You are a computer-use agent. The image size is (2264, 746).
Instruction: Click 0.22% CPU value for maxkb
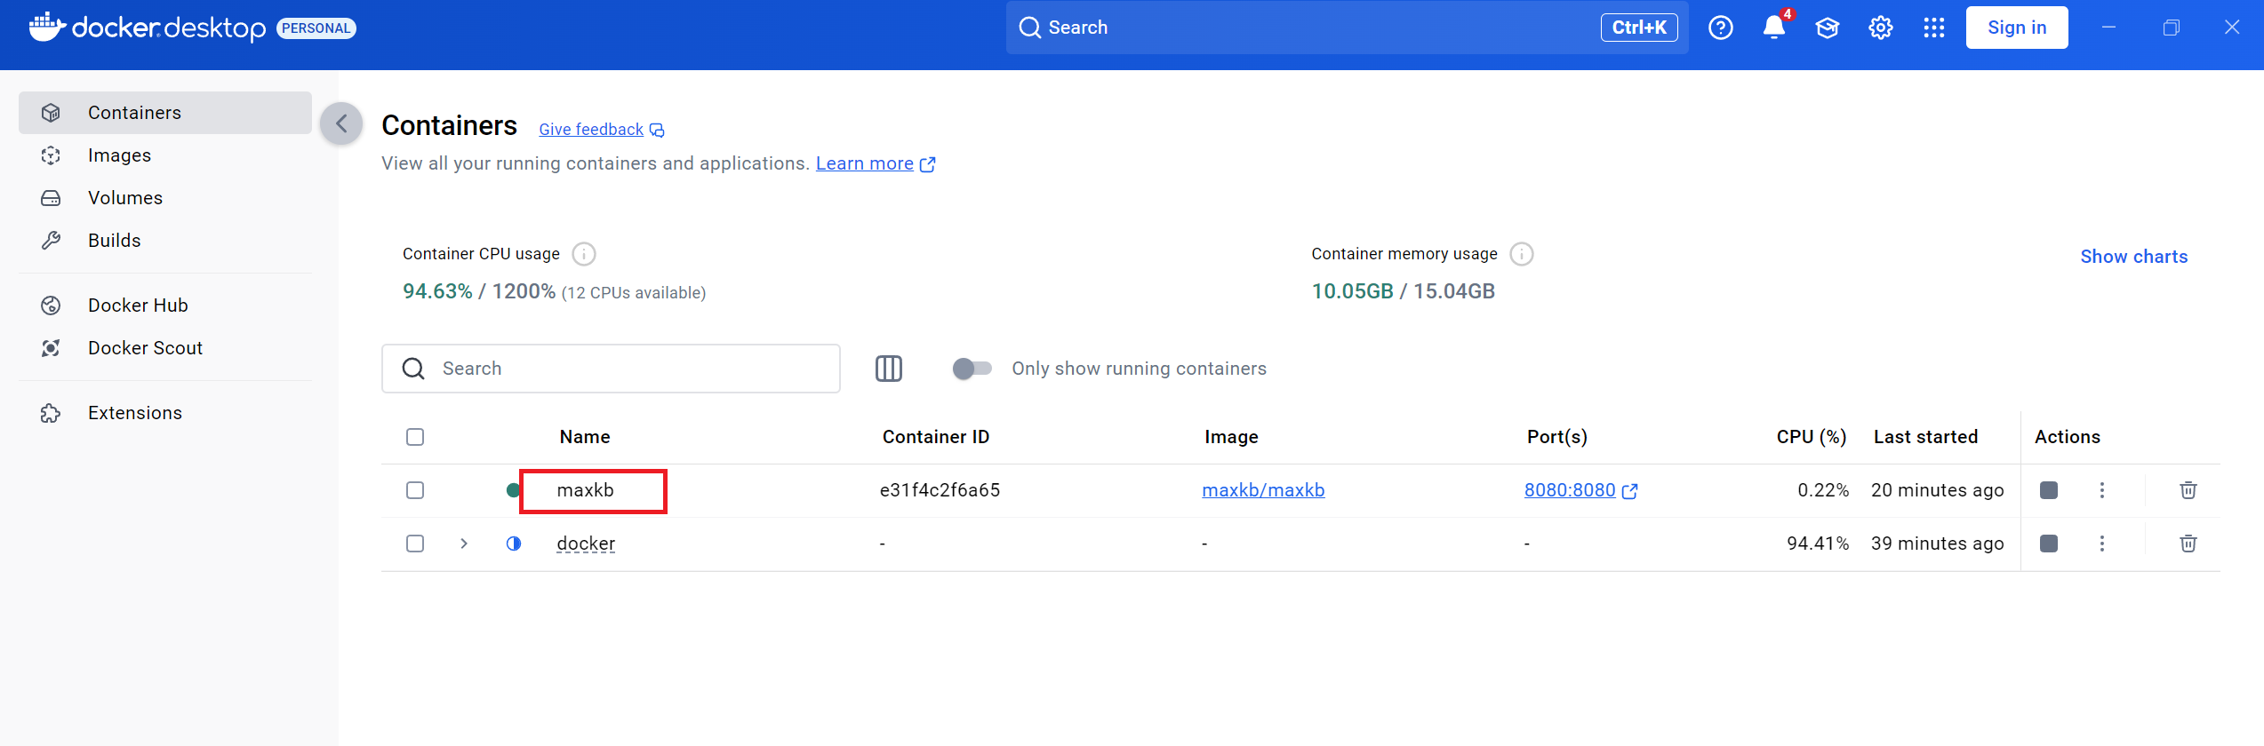pos(1823,490)
